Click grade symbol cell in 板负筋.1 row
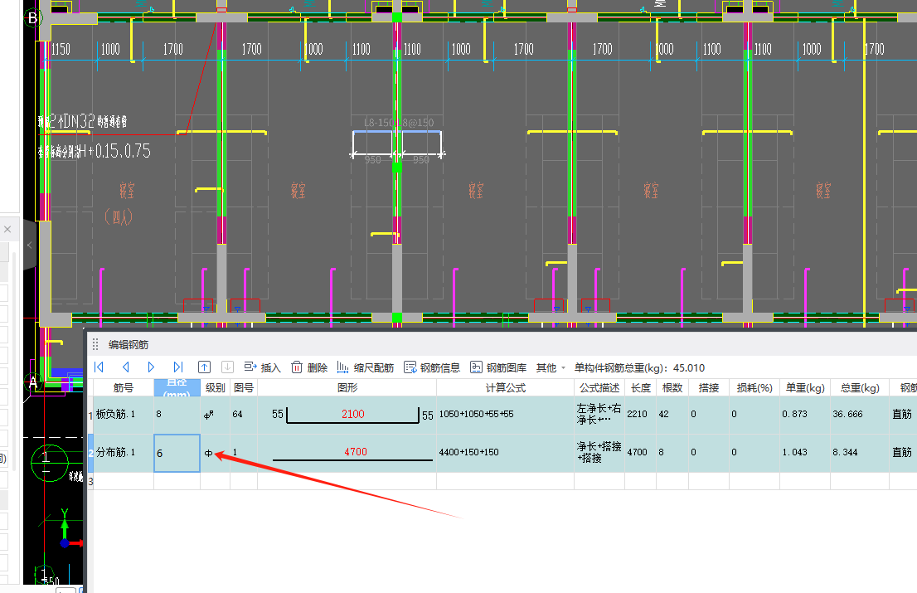This screenshot has width=917, height=593. tap(216, 415)
